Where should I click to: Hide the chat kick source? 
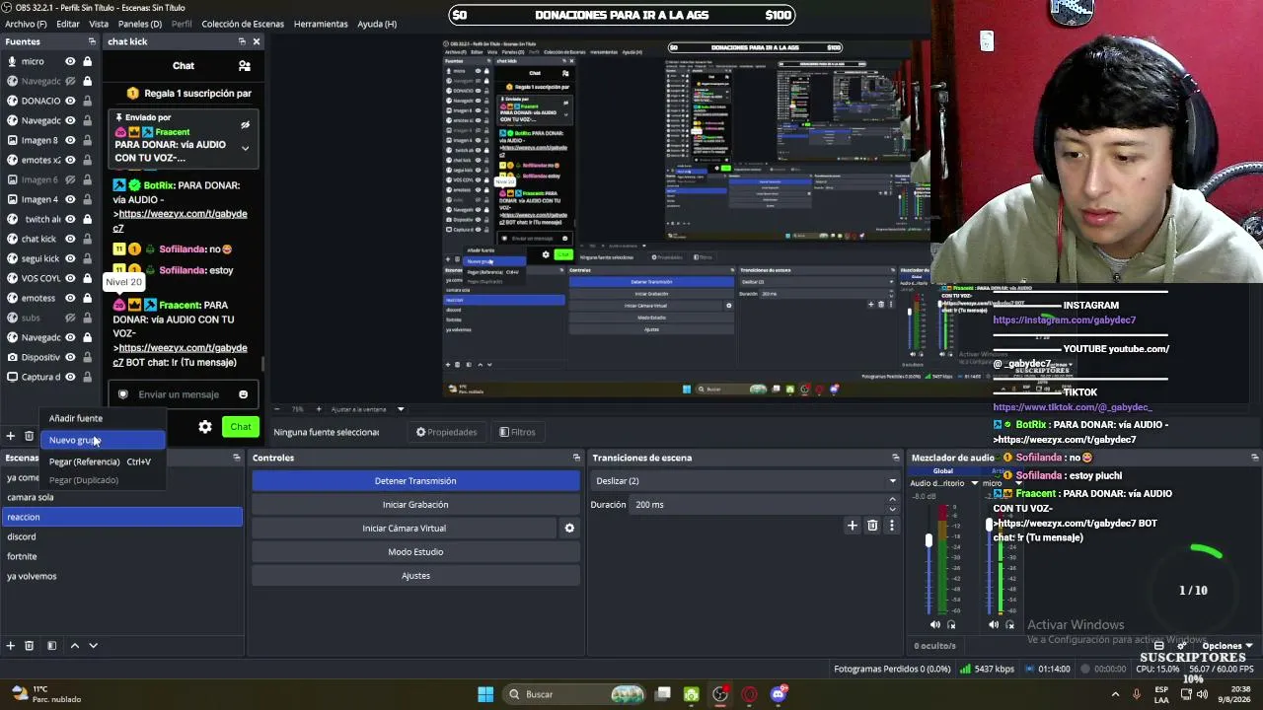(70, 239)
